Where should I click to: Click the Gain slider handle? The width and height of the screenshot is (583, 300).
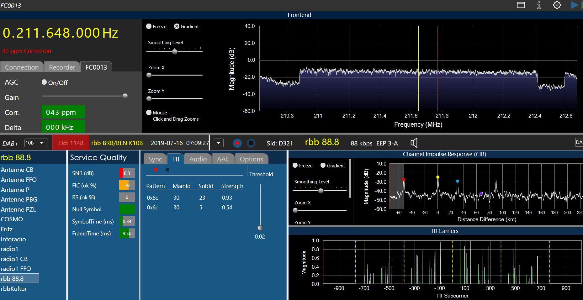point(125,96)
